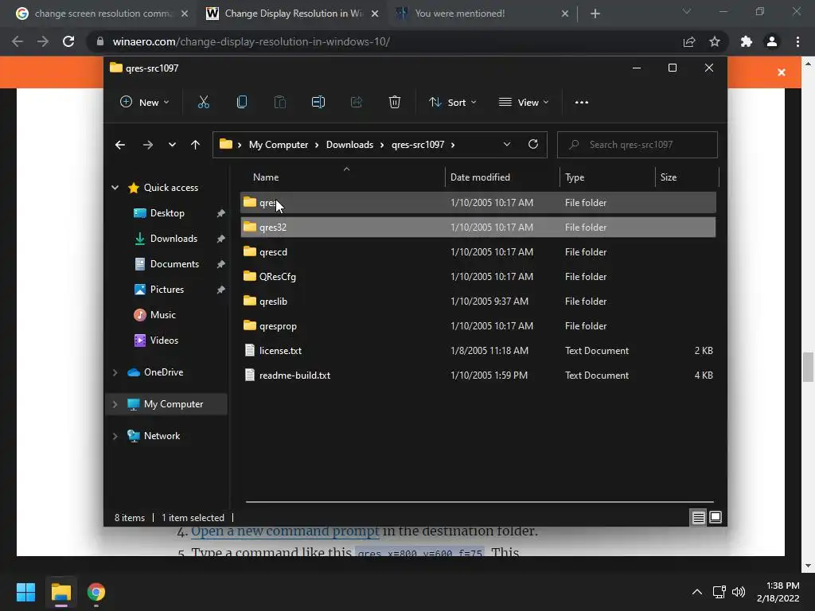Click the Rename icon in Explorer toolbar
The height and width of the screenshot is (611, 815).
[318, 103]
